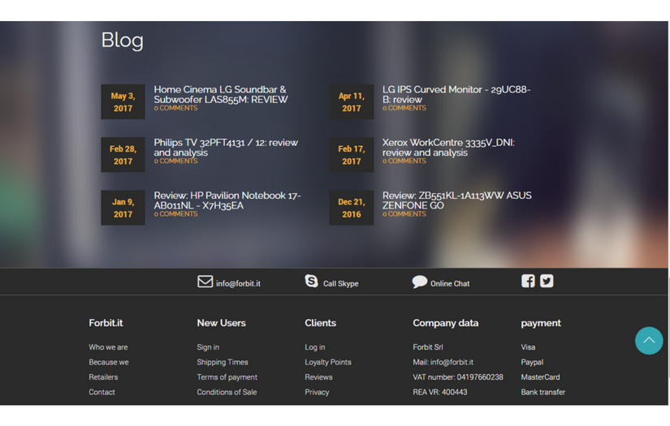Click the May 3, 2017 date box
Image resolution: width=670 pixels, height=426 pixels.
[x=123, y=101]
